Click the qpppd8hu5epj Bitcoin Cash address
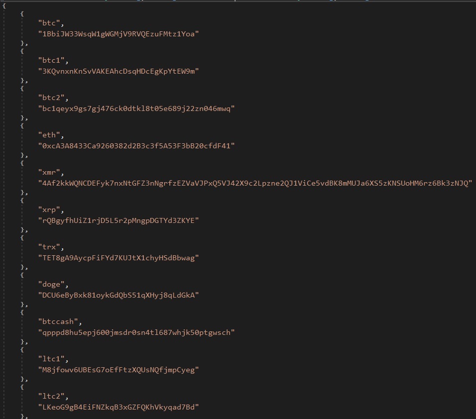 tap(136, 332)
